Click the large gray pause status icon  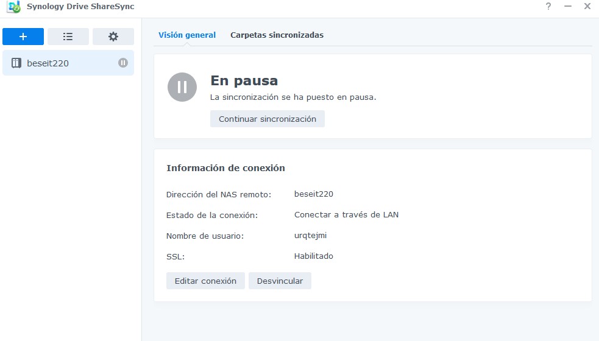182,87
